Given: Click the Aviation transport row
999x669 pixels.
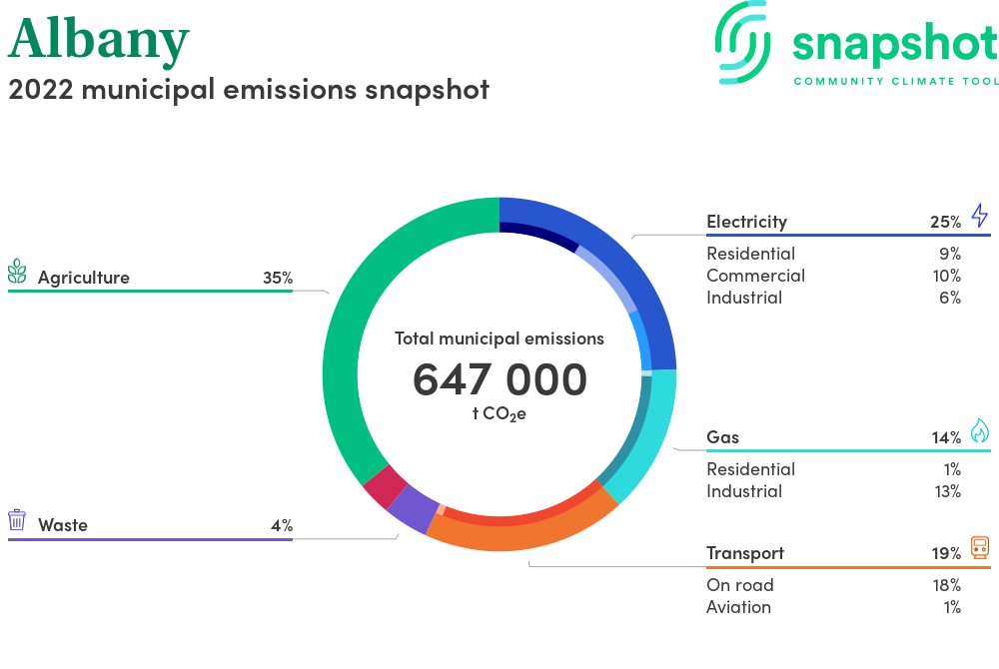Looking at the screenshot, I should (x=833, y=607).
